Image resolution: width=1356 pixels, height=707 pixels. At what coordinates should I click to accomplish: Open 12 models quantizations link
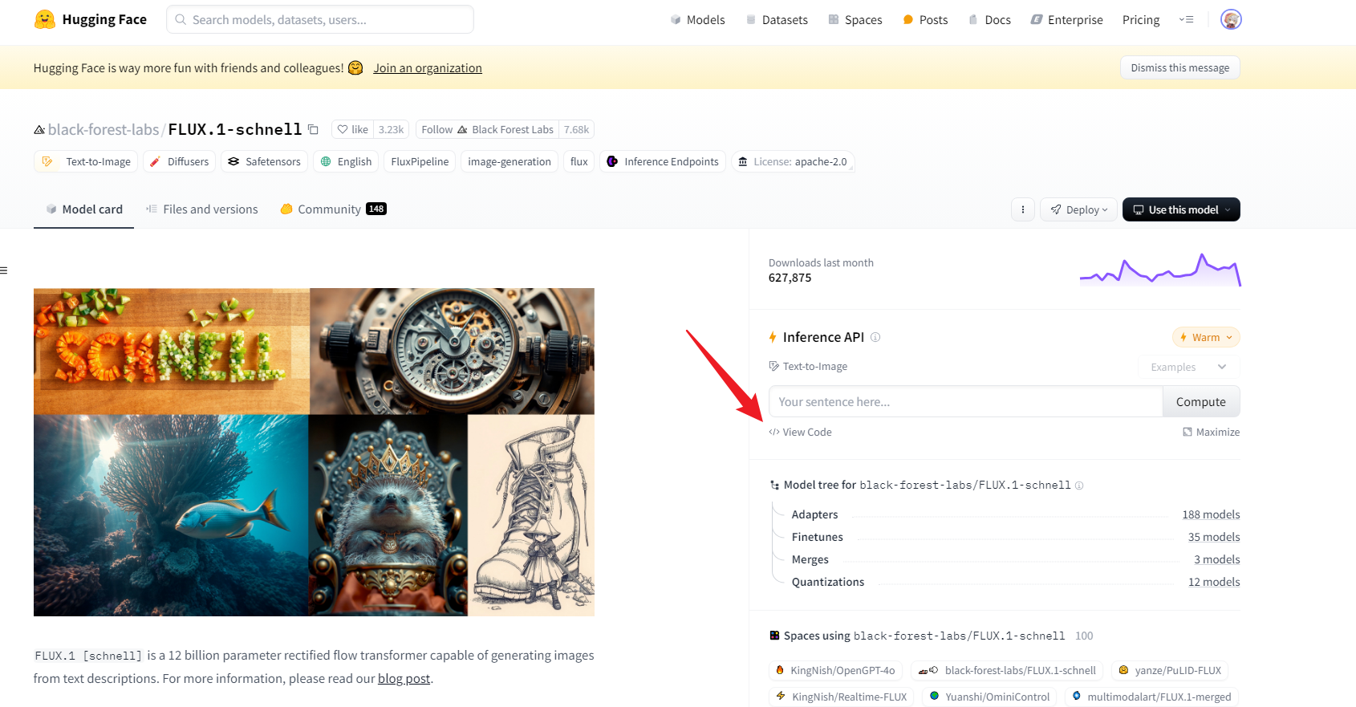tap(1214, 582)
